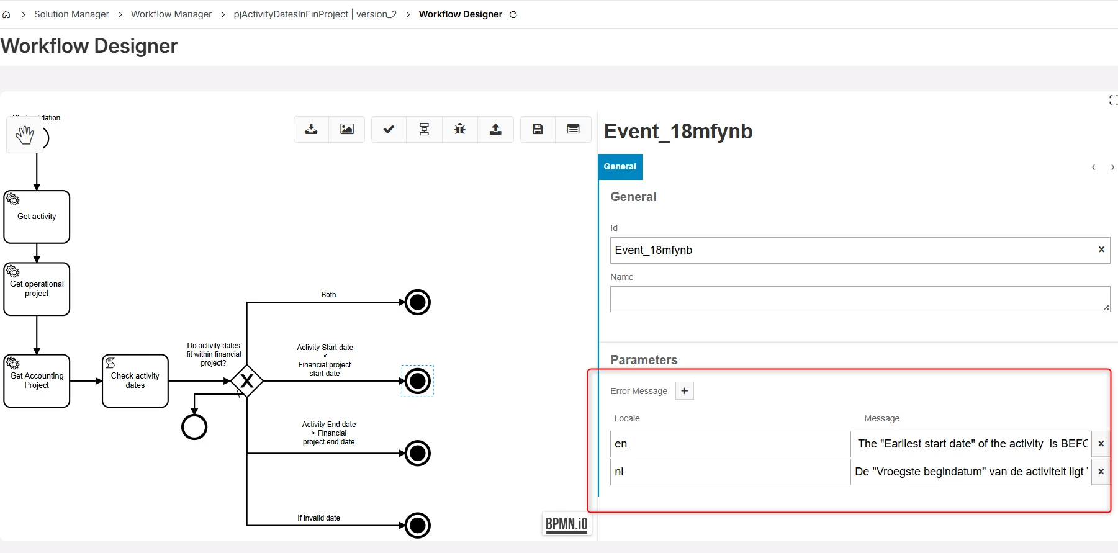The height and width of the screenshot is (553, 1118).
Task: Click the home icon in breadcrumb
Action: 6,14
